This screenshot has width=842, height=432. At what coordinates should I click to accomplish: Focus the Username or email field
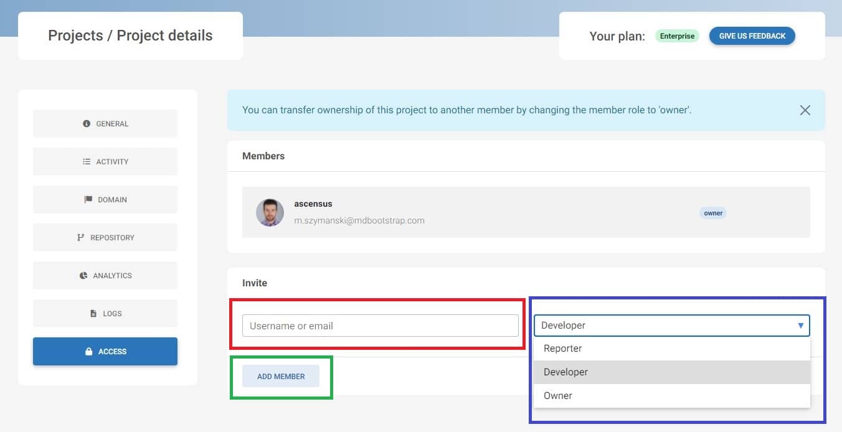pos(380,326)
